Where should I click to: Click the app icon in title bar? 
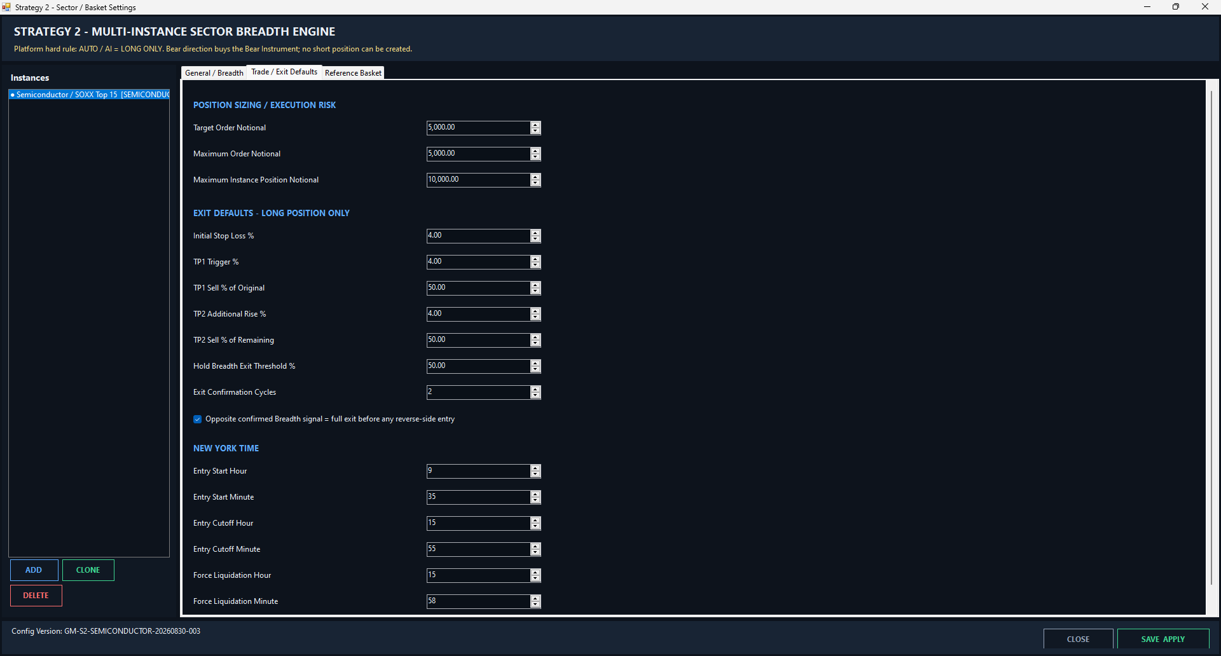tap(6, 7)
